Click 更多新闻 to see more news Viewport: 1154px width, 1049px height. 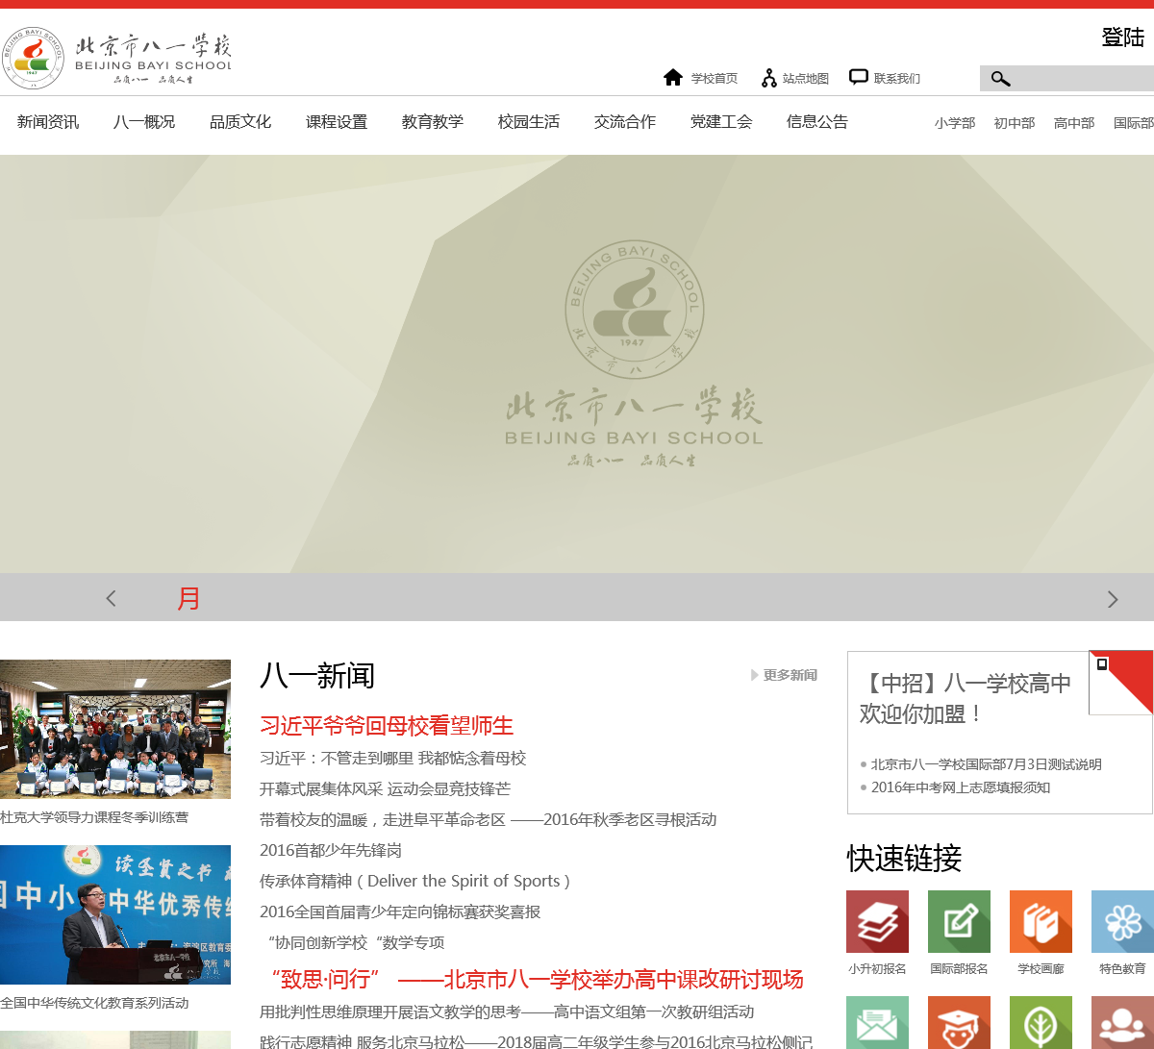pos(785,675)
